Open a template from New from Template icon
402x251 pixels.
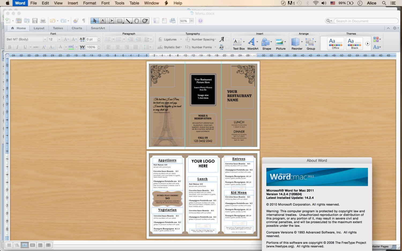click(x=18, y=21)
